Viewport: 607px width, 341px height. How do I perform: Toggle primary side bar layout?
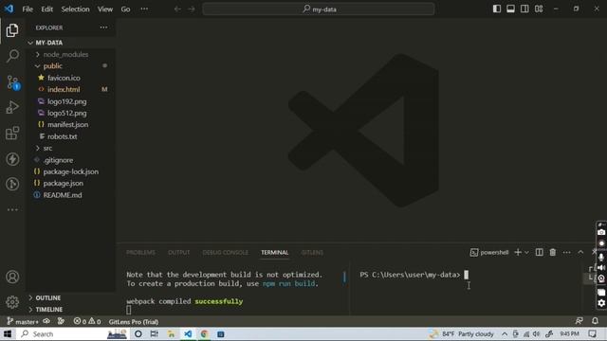tap(497, 9)
